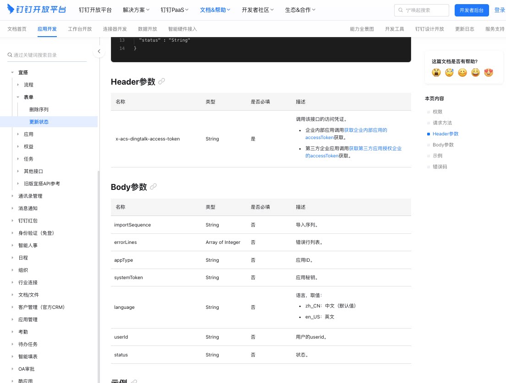Viewport: 506px width, 383px height.
Task: Rate document with the heart-eyes emoji
Action: point(489,72)
